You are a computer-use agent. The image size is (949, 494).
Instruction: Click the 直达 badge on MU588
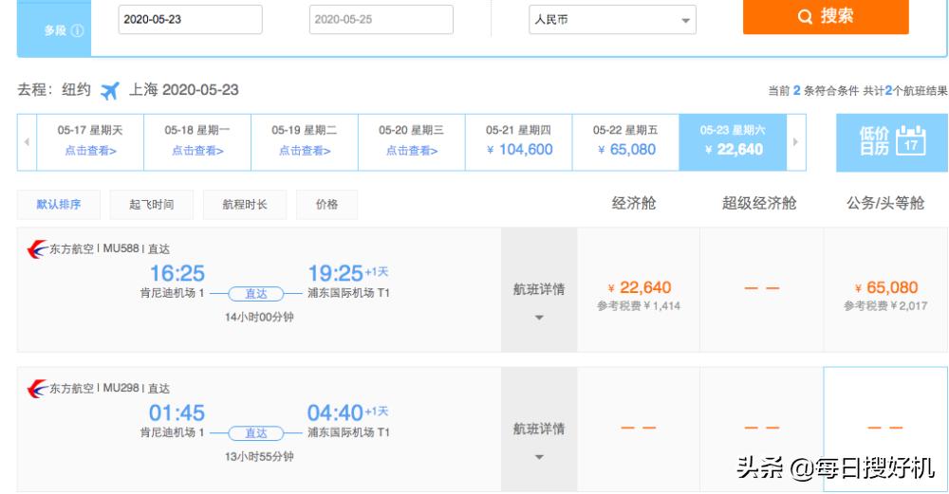(256, 294)
